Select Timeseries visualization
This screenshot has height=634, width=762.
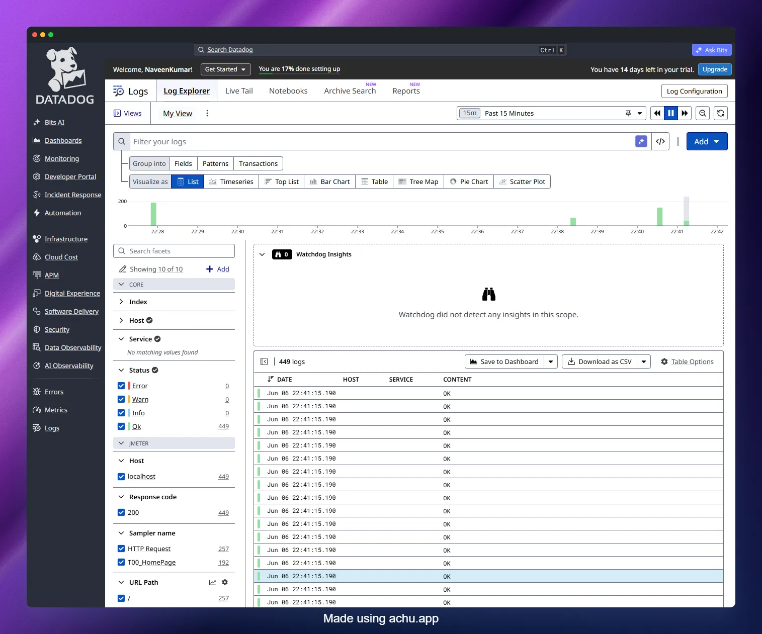pyautogui.click(x=231, y=182)
